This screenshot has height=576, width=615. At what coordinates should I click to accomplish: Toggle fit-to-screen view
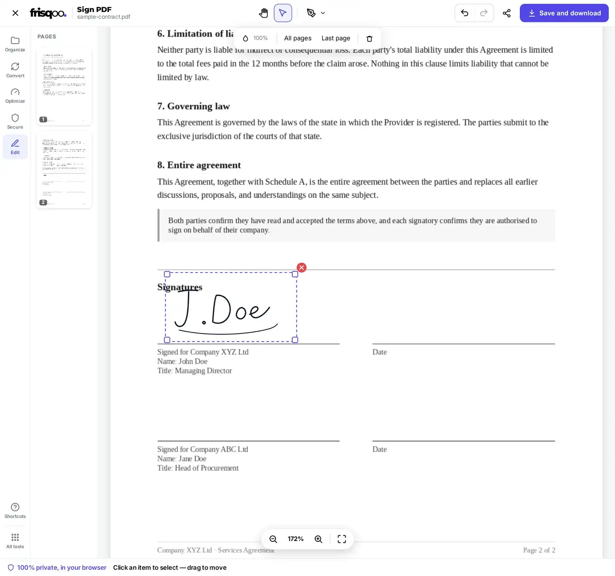(x=342, y=539)
